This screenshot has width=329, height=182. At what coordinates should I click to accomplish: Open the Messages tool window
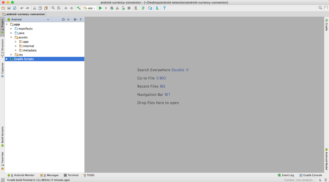pyautogui.click(x=49, y=175)
